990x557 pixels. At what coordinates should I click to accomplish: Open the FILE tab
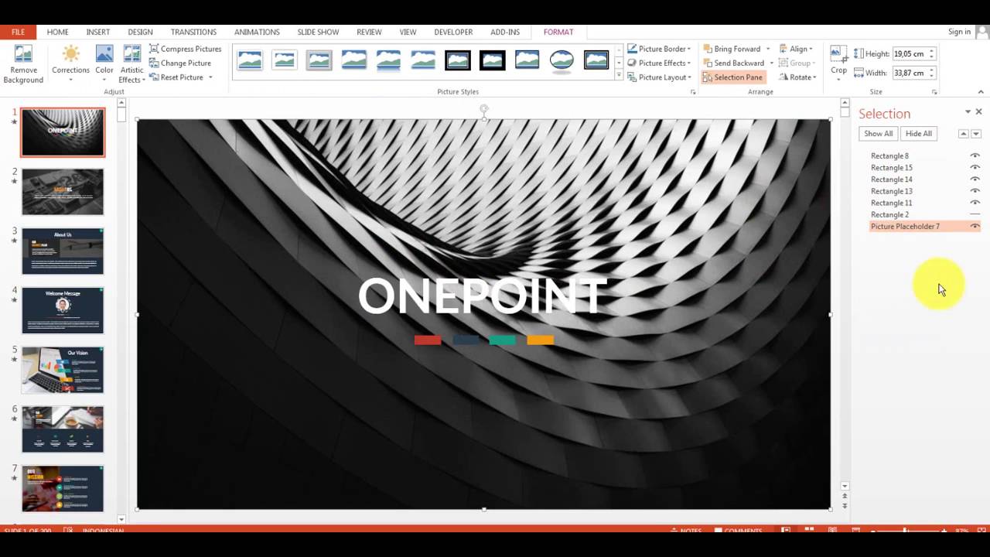click(18, 32)
